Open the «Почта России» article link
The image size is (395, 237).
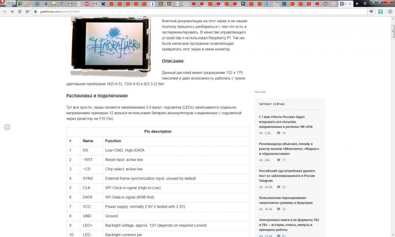(x=286, y=122)
